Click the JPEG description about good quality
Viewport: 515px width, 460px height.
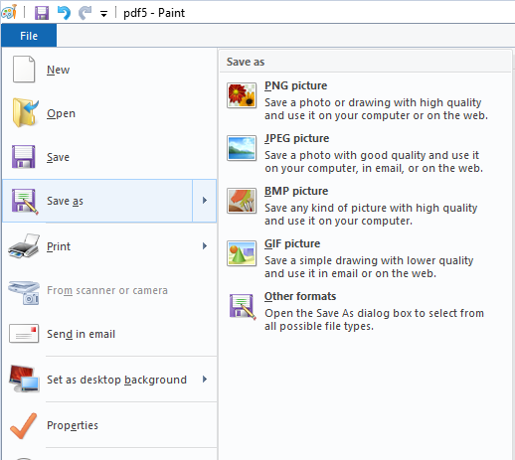click(x=374, y=162)
